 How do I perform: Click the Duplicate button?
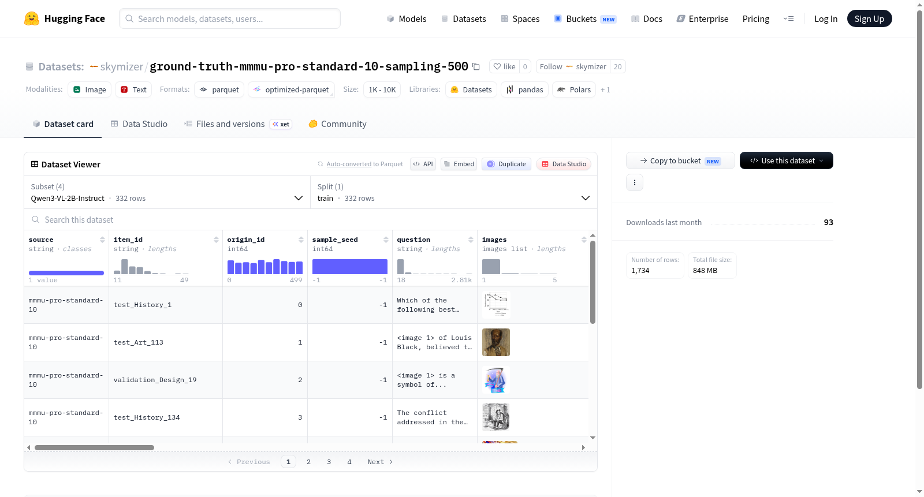506,164
